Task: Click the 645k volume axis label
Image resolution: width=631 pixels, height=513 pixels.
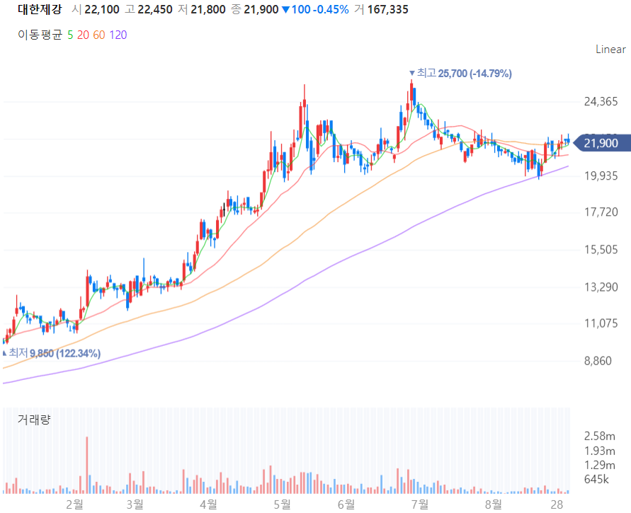Action: point(597,479)
